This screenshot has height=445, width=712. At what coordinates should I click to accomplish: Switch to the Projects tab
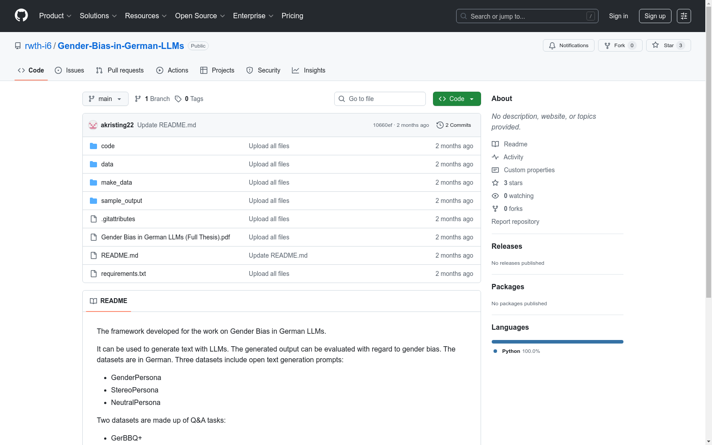click(x=217, y=70)
